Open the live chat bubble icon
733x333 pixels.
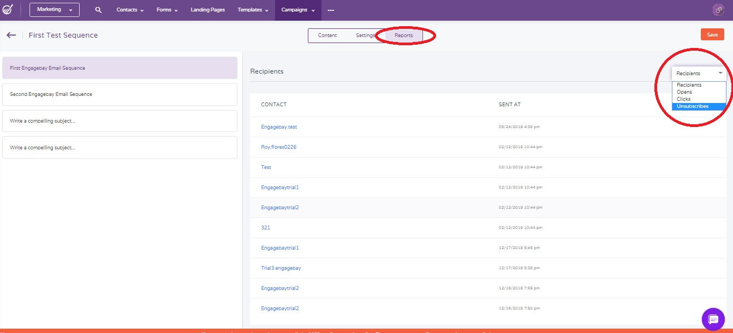coord(713,319)
